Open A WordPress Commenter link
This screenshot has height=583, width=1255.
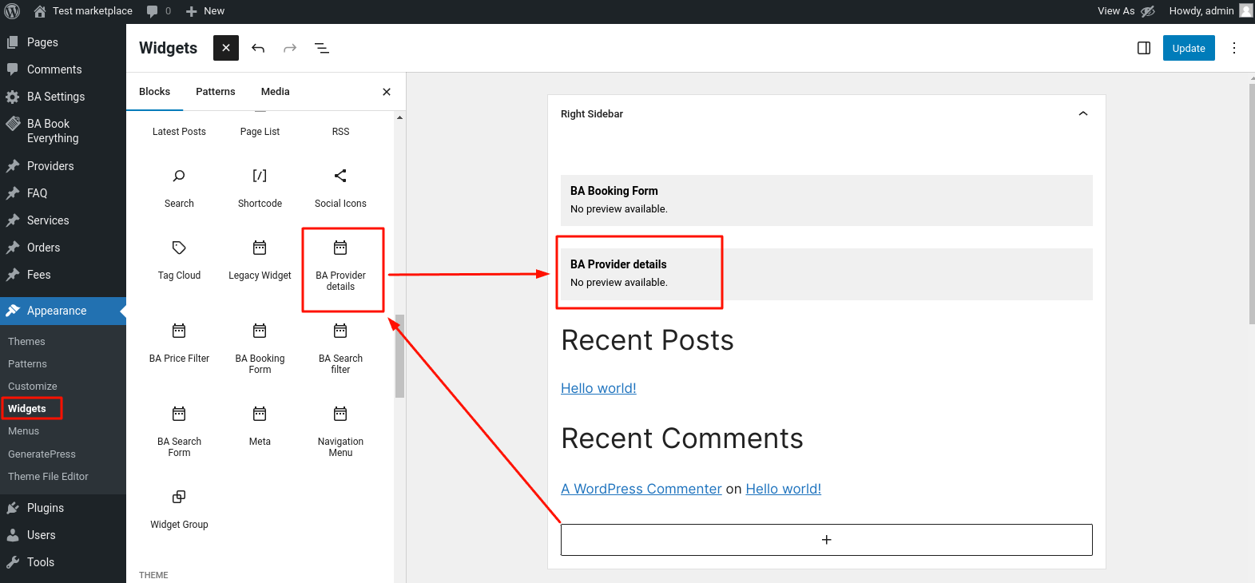click(641, 489)
